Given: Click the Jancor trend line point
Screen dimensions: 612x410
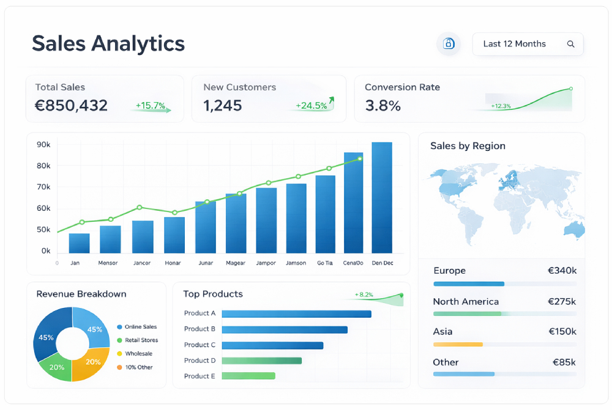Looking at the screenshot, I should 140,207.
